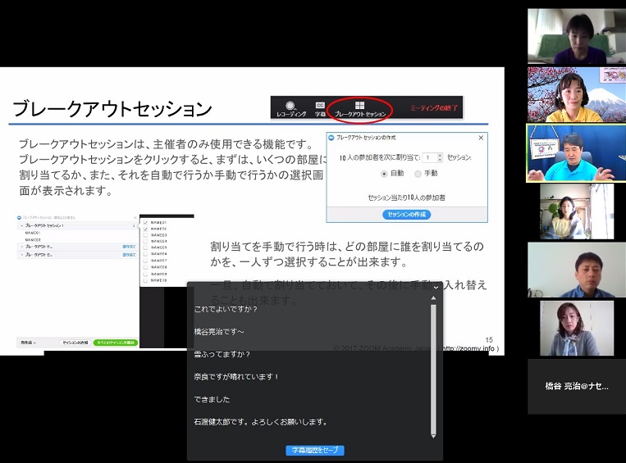The height and width of the screenshot is (463, 626).
Task: Select the top participant video thumbnail
Action: point(576,36)
